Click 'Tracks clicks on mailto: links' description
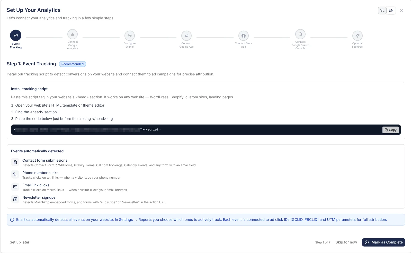This screenshot has height=253, width=411. point(75,190)
